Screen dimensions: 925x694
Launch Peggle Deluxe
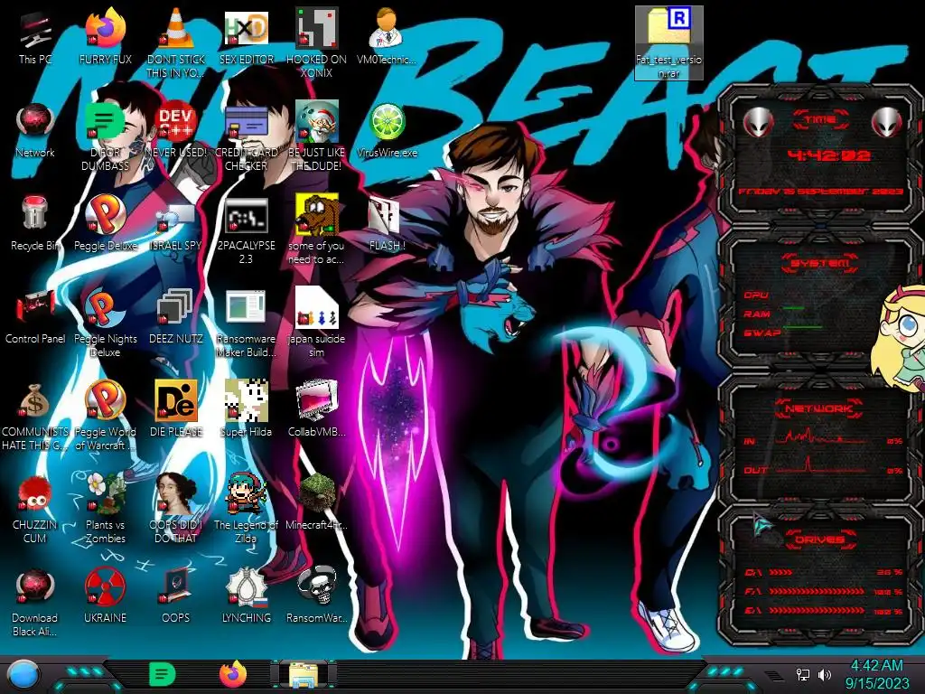click(106, 223)
